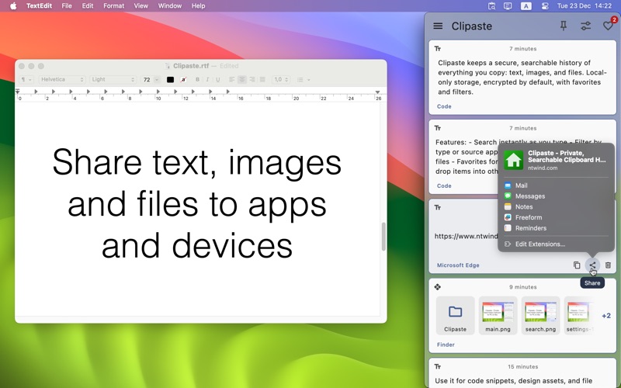Open font size 72 combo box
Screen dimensions: 621x388
[x=150, y=80]
